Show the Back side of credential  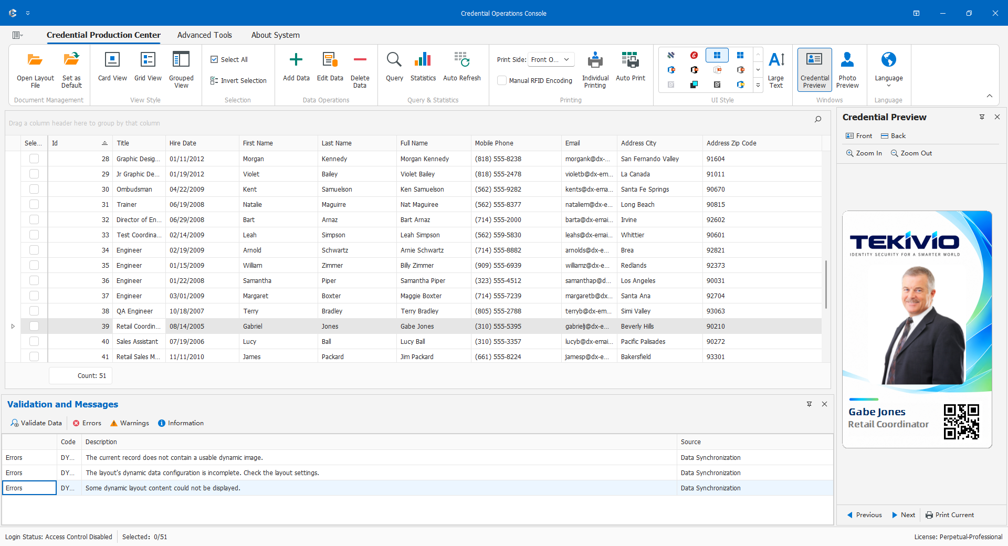(x=893, y=135)
